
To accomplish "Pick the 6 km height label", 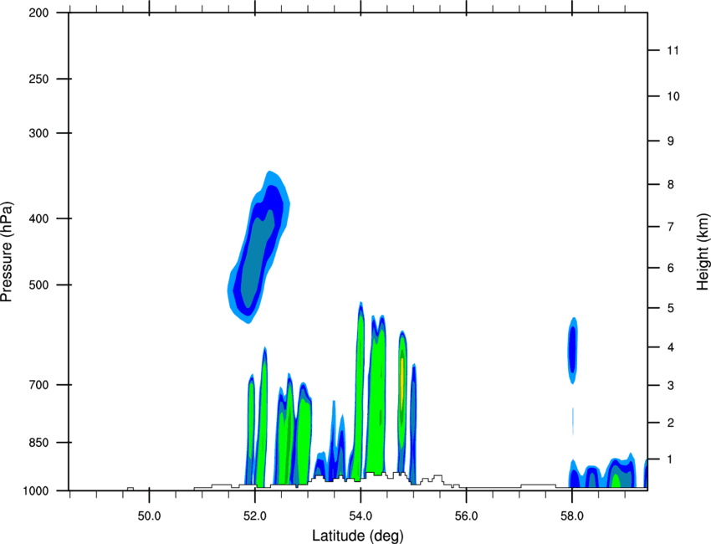I will (671, 268).
